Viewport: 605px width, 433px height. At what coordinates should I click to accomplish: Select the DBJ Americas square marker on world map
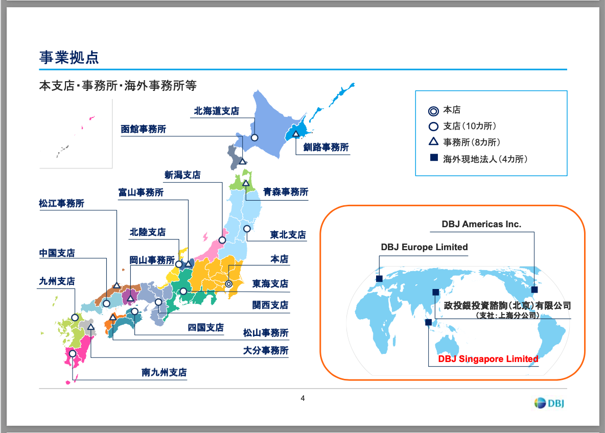[x=534, y=290]
